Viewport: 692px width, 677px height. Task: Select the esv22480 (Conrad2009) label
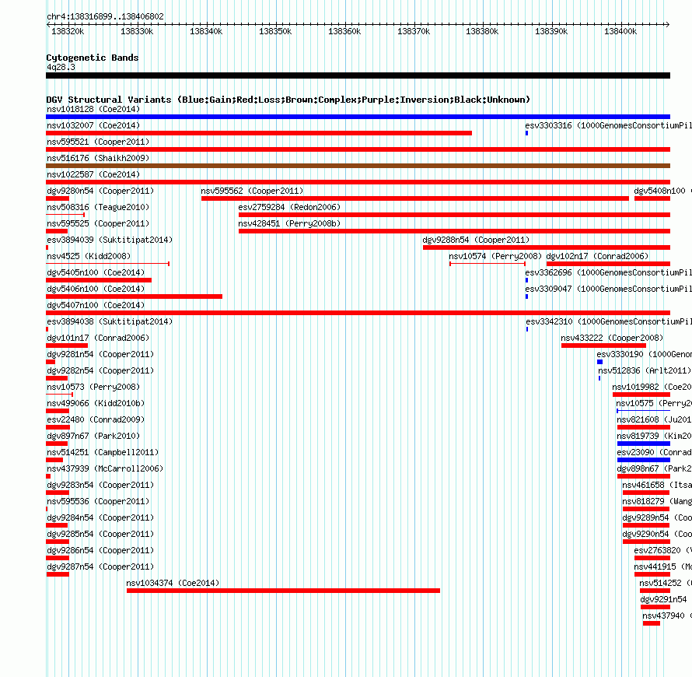(96, 419)
